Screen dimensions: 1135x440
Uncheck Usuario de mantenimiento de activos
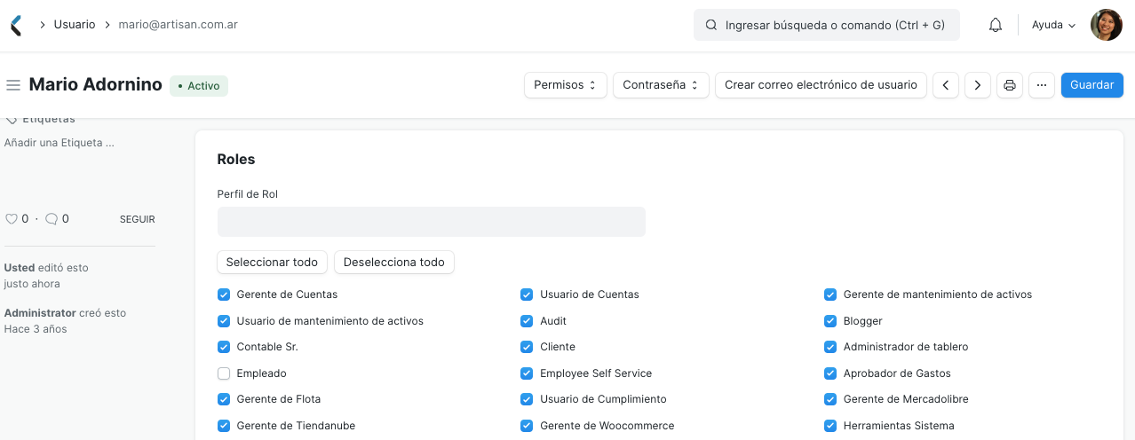tap(224, 321)
